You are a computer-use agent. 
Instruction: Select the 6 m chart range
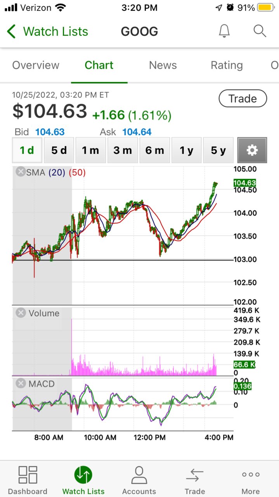tap(154, 150)
